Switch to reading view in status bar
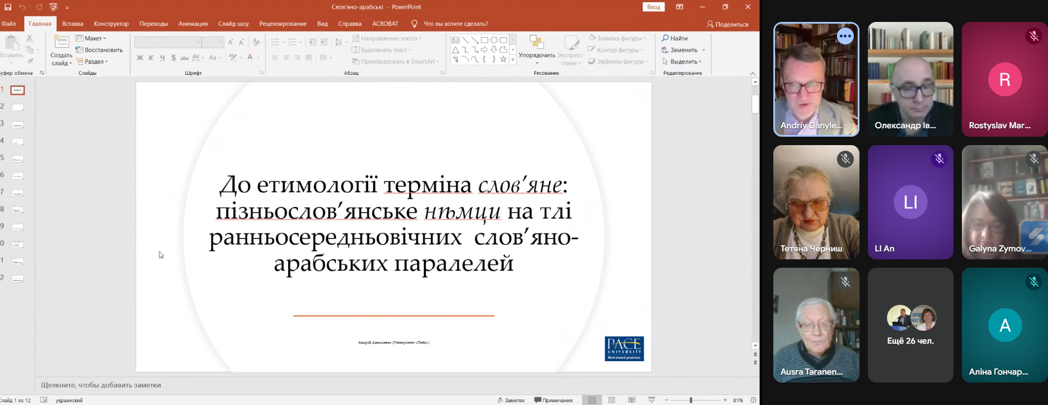Image resolution: width=1048 pixels, height=405 pixels. tap(632, 400)
